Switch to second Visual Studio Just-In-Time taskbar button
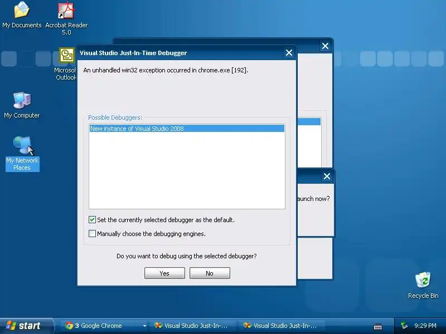This screenshot has width=446, height=334. pos(282,326)
